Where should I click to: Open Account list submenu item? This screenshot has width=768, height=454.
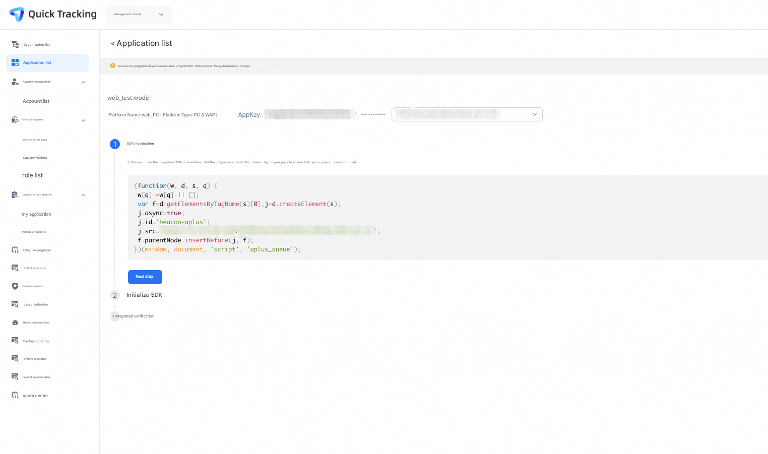pos(36,101)
